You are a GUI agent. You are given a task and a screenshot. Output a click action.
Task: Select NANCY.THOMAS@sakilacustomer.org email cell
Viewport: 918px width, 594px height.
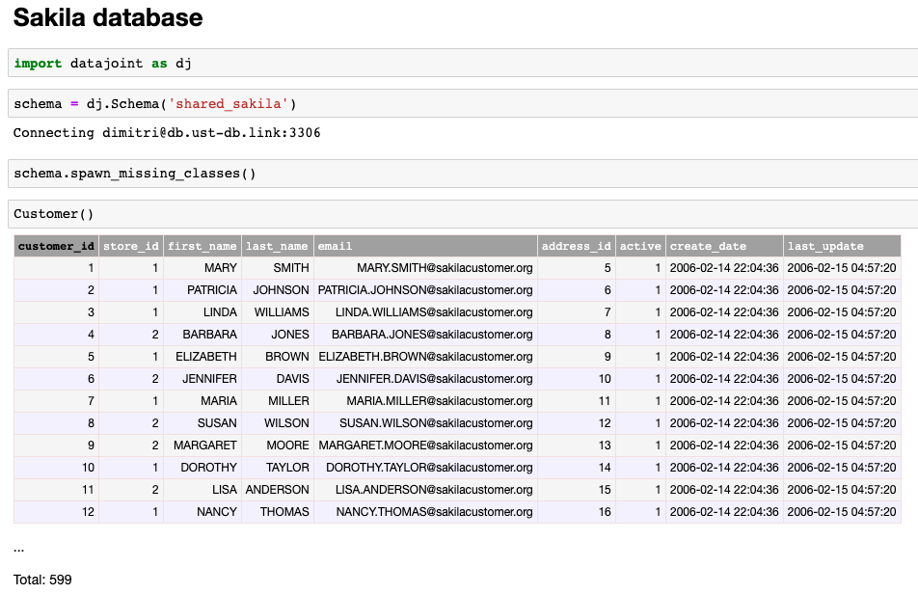(425, 512)
